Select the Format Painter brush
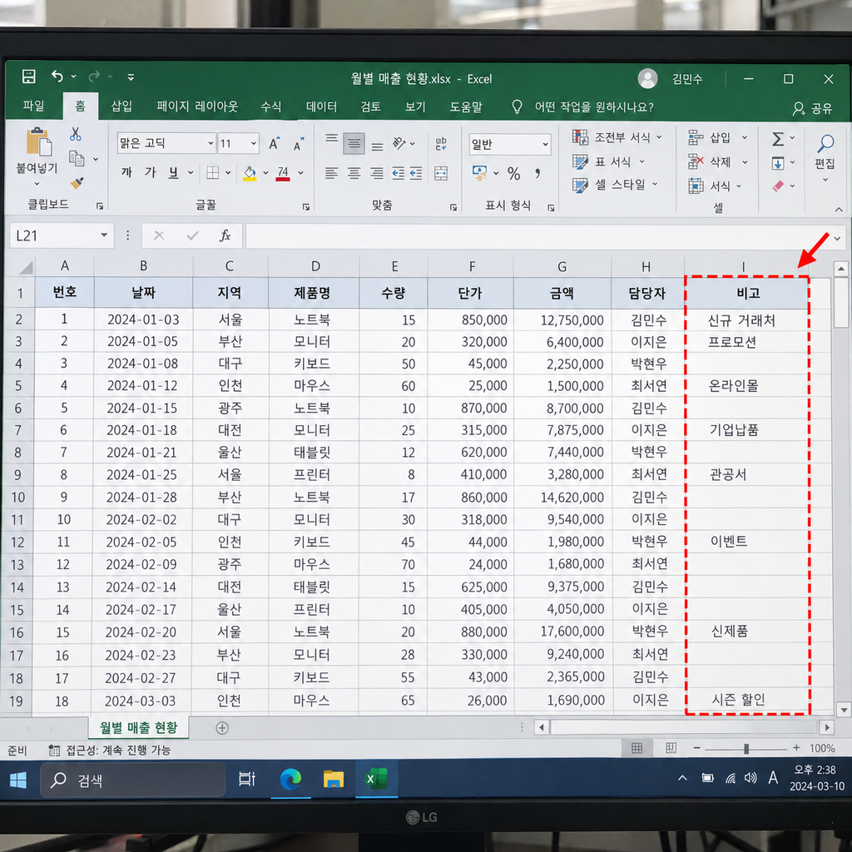Viewport: 852px width, 852px height. tap(77, 183)
